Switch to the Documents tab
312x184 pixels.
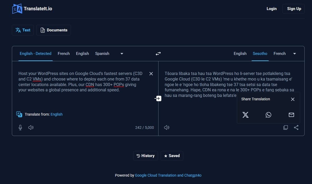pyautogui.click(x=54, y=30)
